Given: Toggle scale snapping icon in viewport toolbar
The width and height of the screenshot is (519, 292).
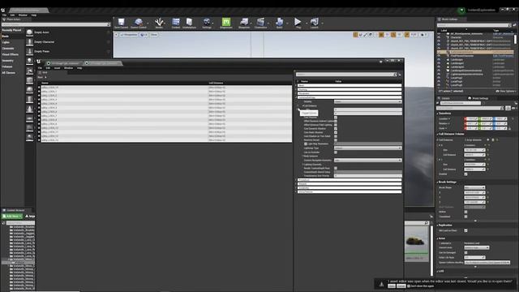Looking at the screenshot, I should click(407, 35).
